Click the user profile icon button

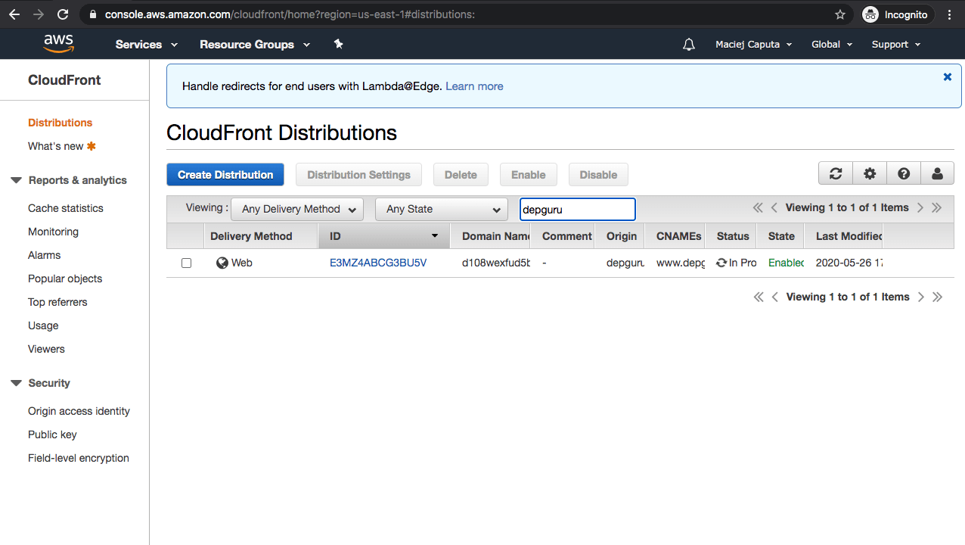click(x=937, y=174)
